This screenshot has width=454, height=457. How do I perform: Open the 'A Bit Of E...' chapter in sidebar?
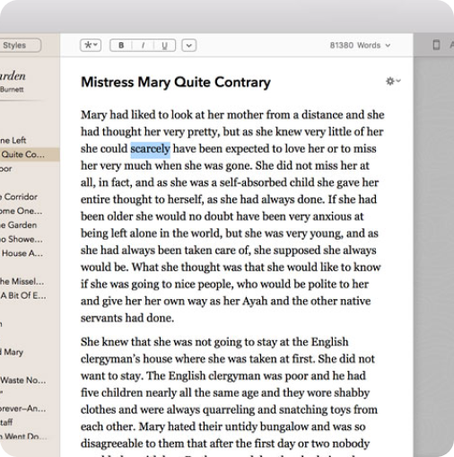tap(23, 295)
